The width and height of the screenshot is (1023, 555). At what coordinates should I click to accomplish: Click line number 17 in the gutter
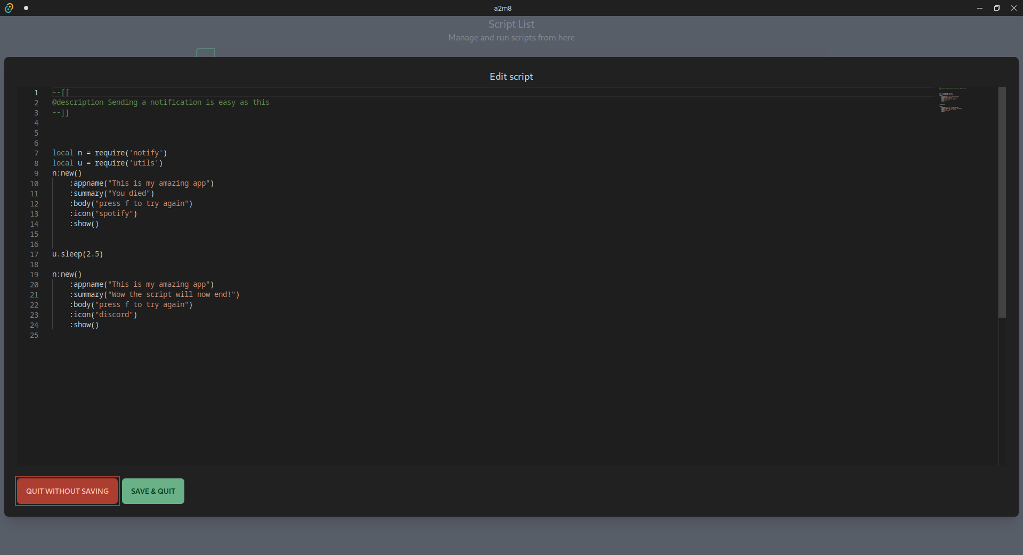[34, 254]
